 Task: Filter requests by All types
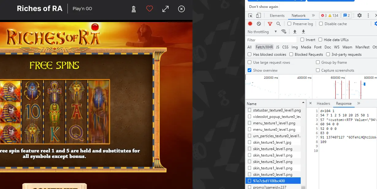pyautogui.click(x=249, y=47)
